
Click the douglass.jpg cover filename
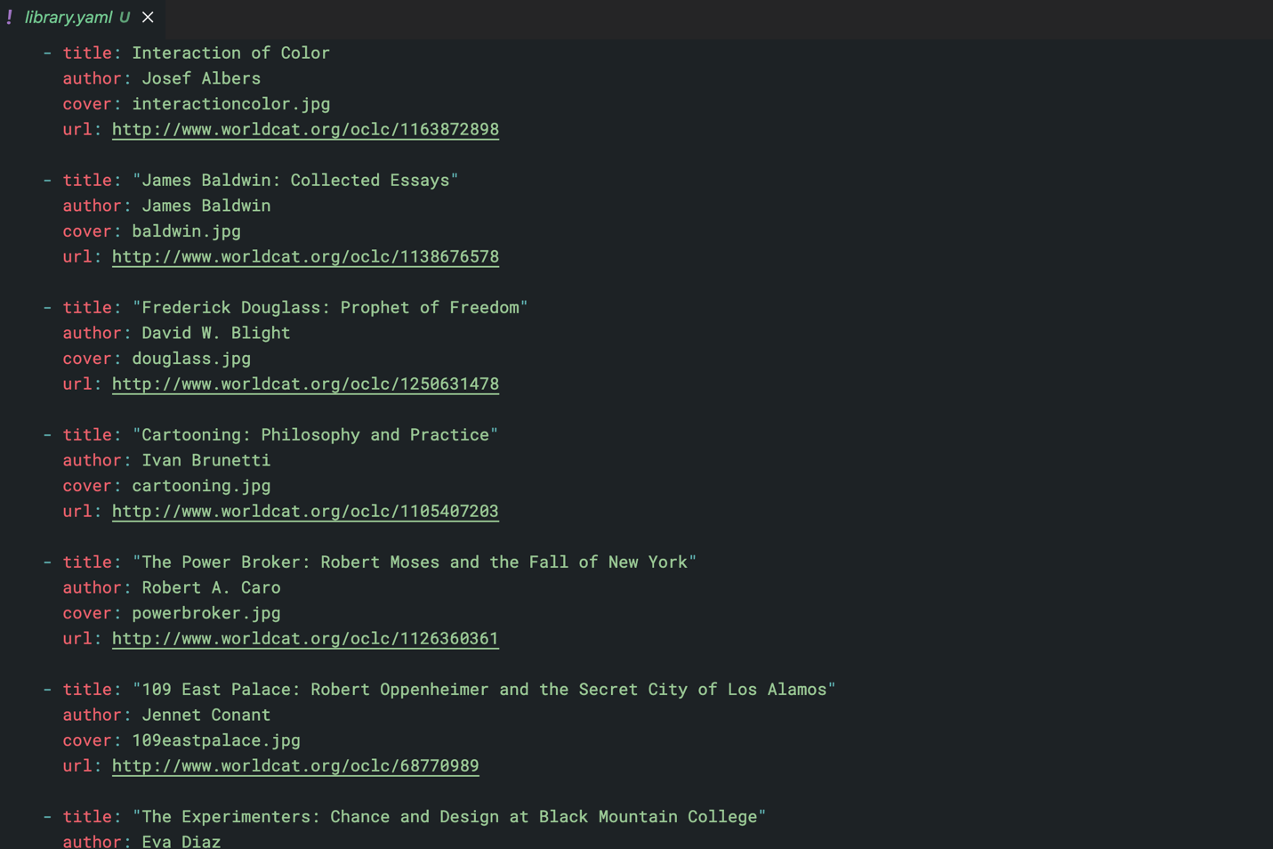(x=191, y=359)
